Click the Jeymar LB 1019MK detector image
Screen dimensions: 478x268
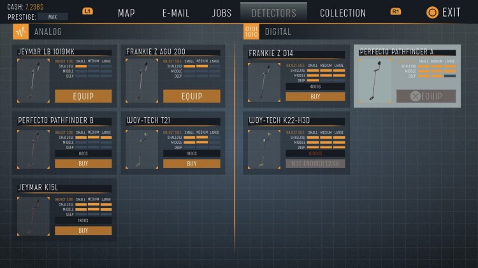[33, 81]
